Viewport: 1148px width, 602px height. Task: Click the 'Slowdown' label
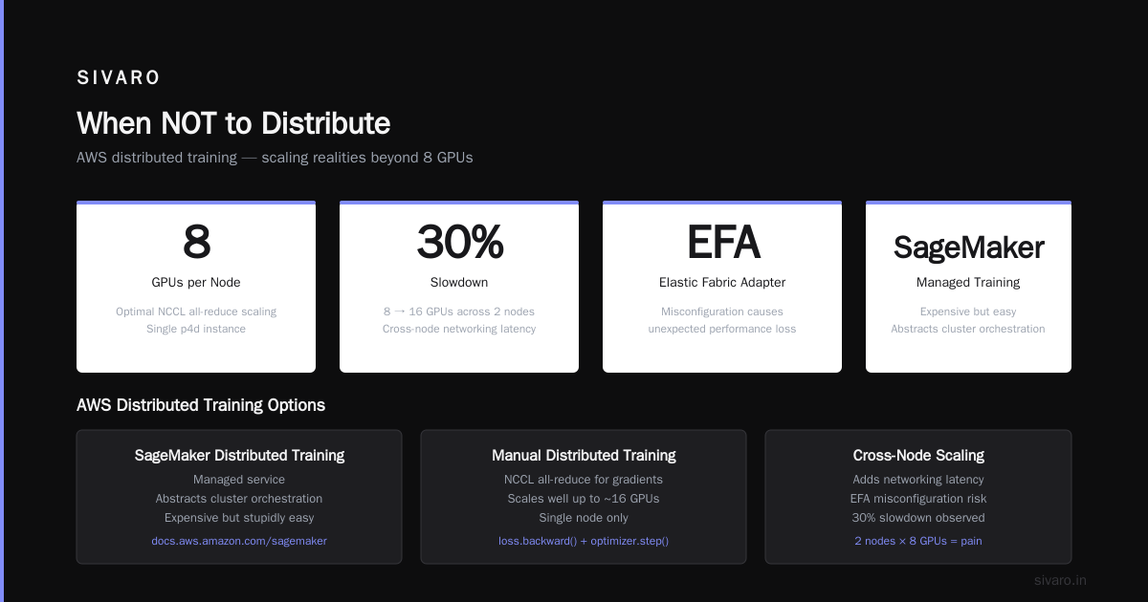click(x=459, y=282)
